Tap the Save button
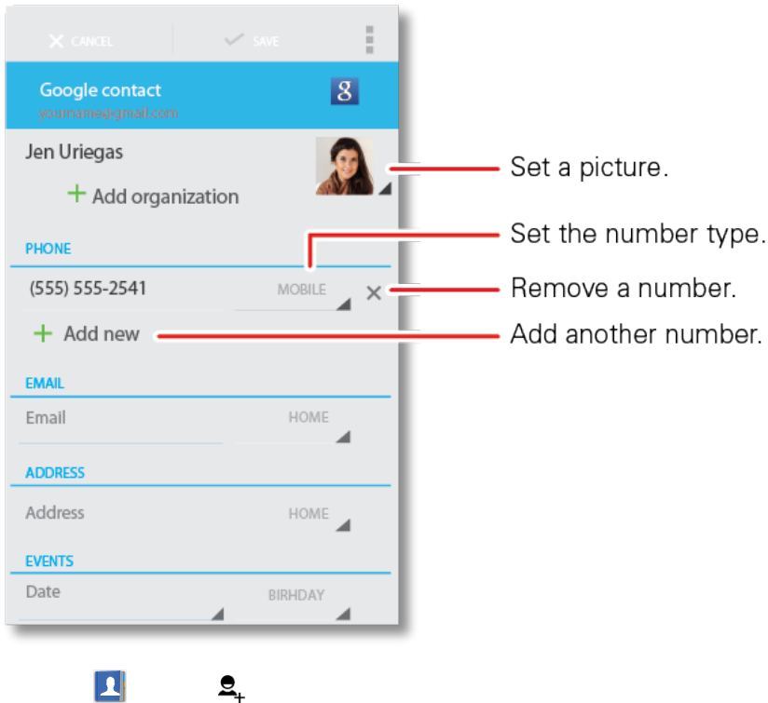This screenshot has height=703, width=768. (252, 41)
